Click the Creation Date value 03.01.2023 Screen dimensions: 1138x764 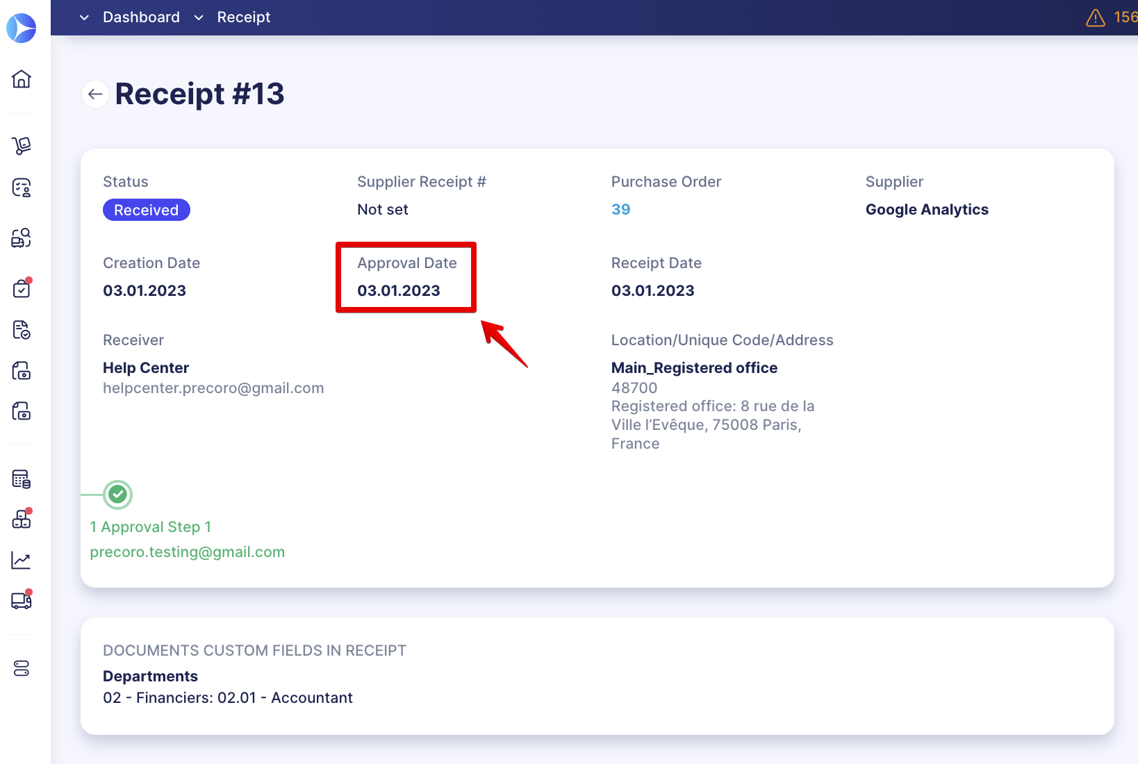[145, 290]
